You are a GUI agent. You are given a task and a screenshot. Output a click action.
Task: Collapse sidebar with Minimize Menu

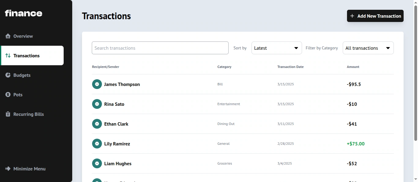pyautogui.click(x=26, y=169)
